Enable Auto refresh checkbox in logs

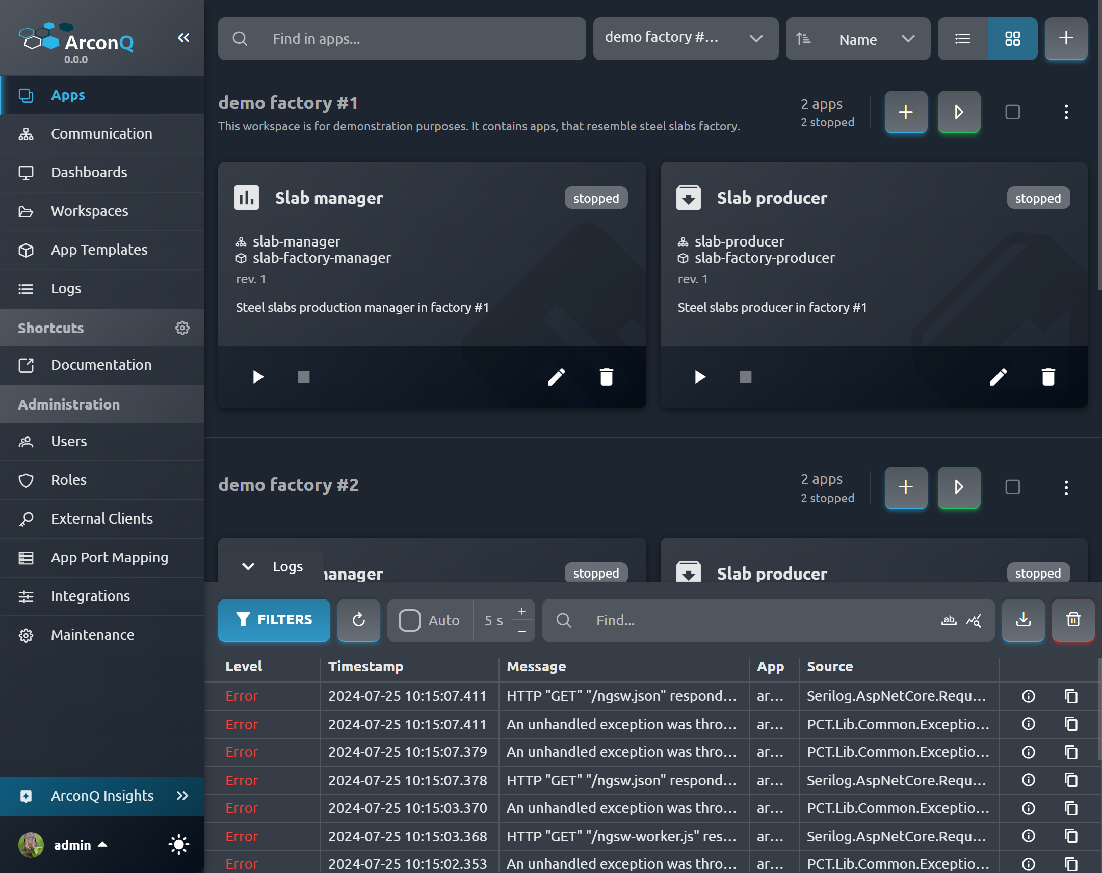pos(409,620)
